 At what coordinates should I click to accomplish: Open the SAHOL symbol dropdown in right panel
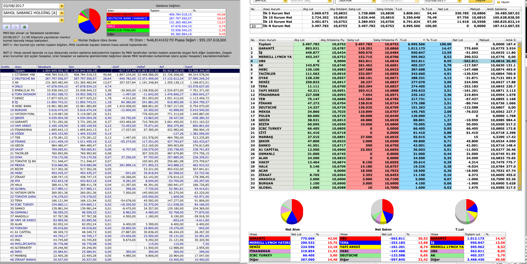tap(285, 1)
